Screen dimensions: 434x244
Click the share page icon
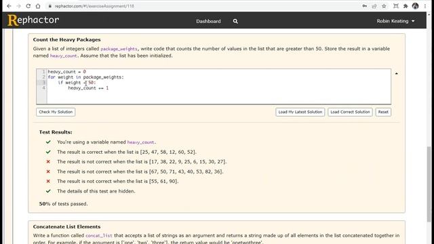(x=374, y=6)
